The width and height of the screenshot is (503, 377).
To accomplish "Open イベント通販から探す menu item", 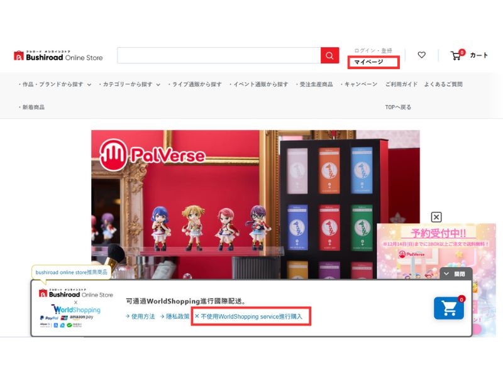I will [259, 84].
